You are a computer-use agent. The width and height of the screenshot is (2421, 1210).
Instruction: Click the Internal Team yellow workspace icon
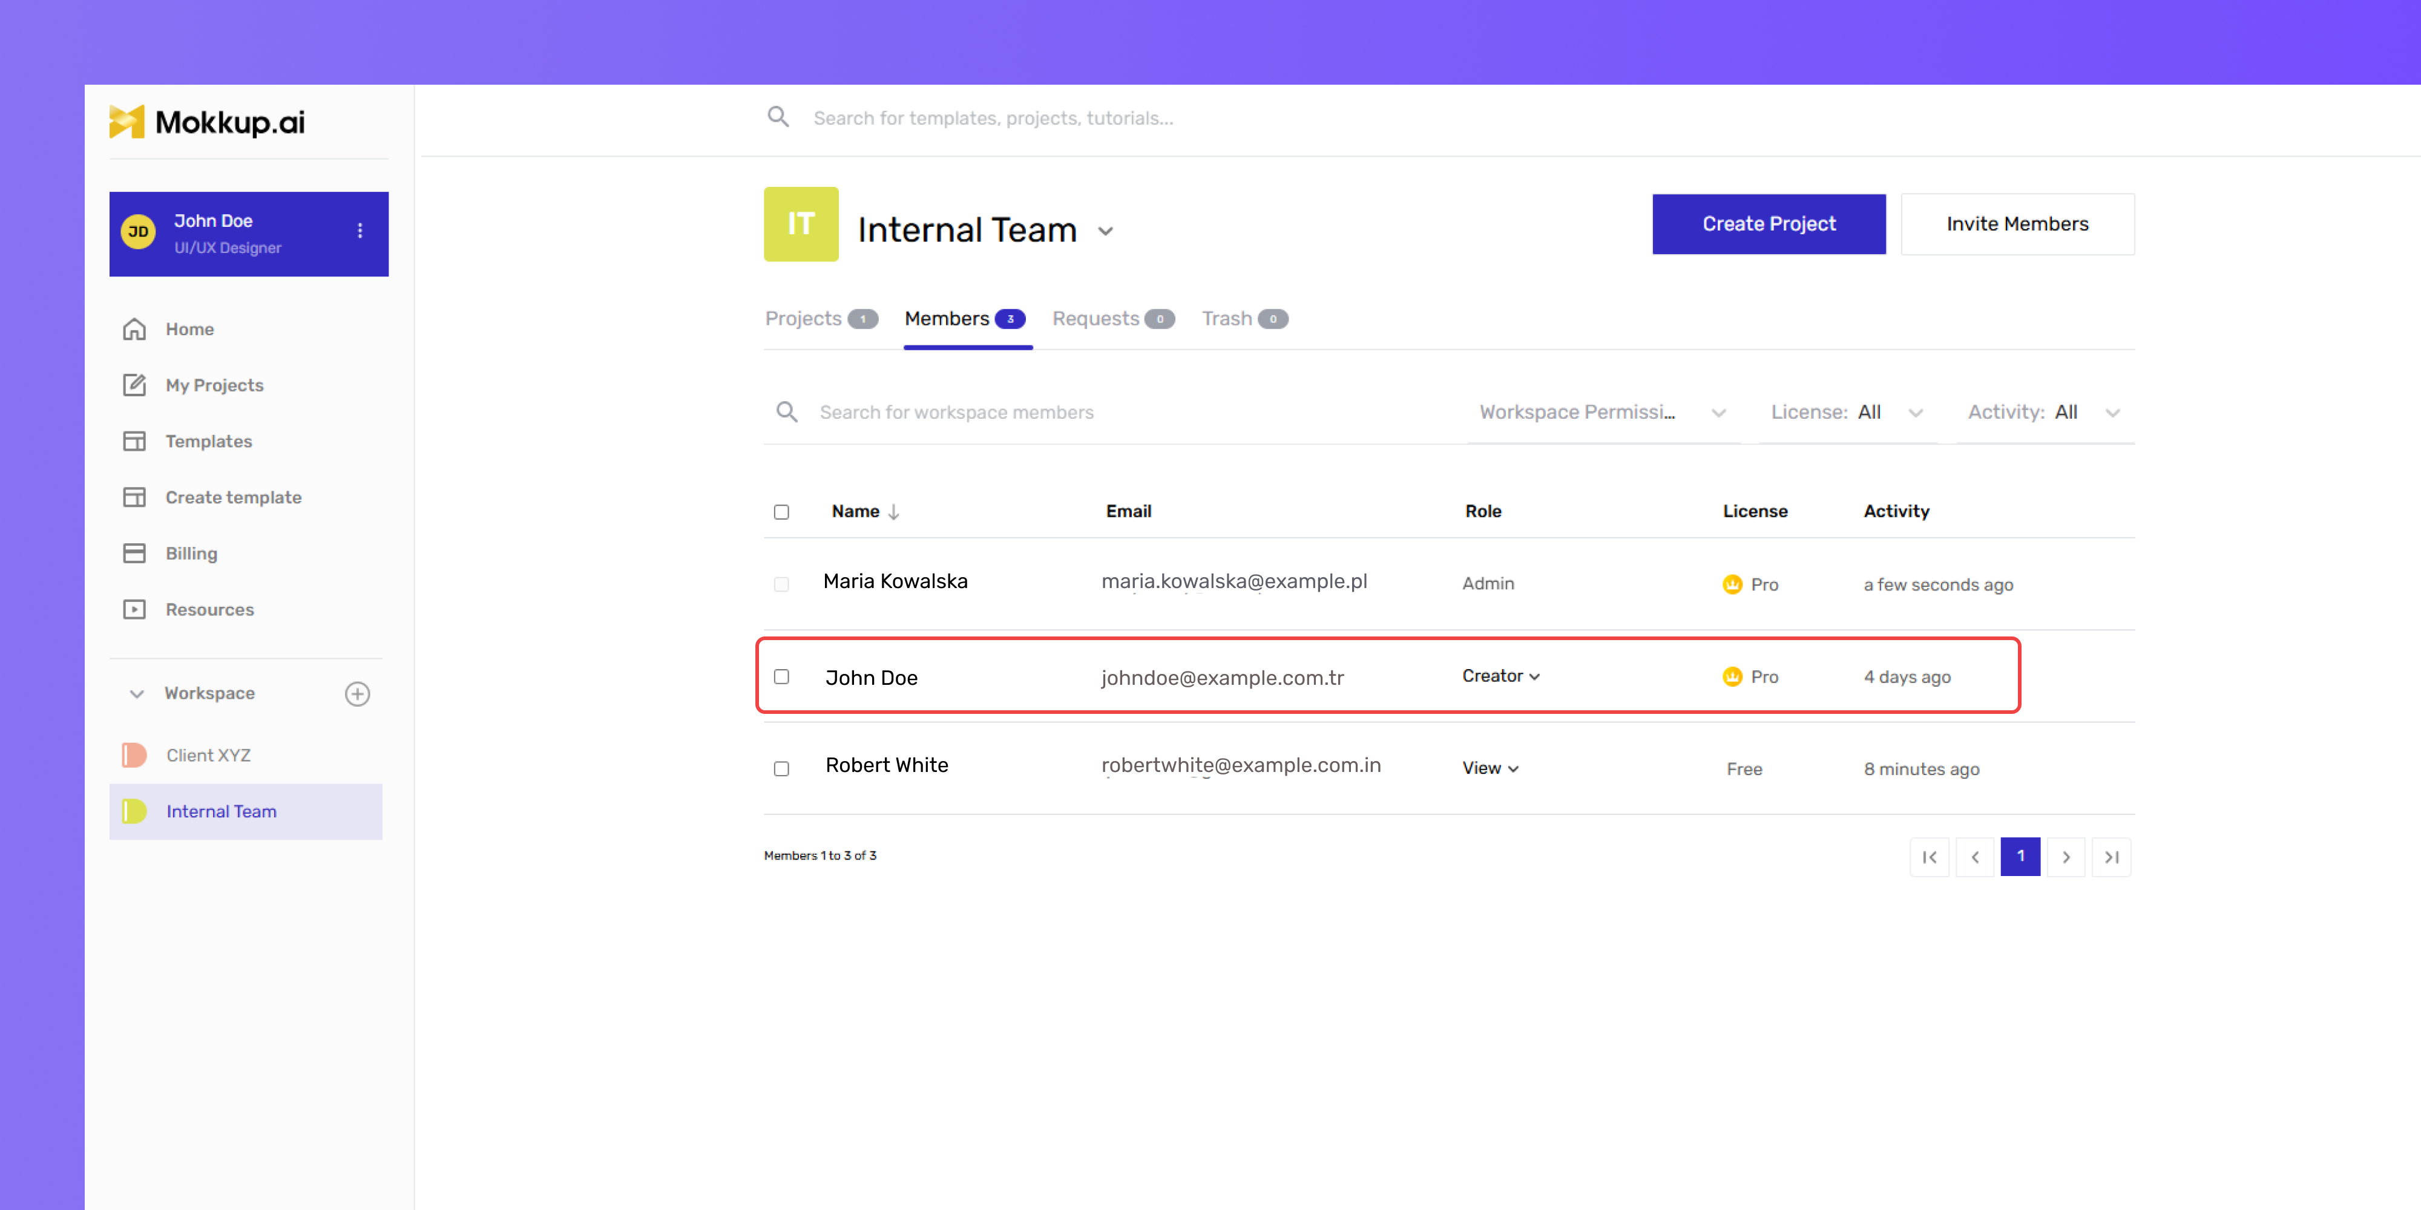pyautogui.click(x=134, y=811)
